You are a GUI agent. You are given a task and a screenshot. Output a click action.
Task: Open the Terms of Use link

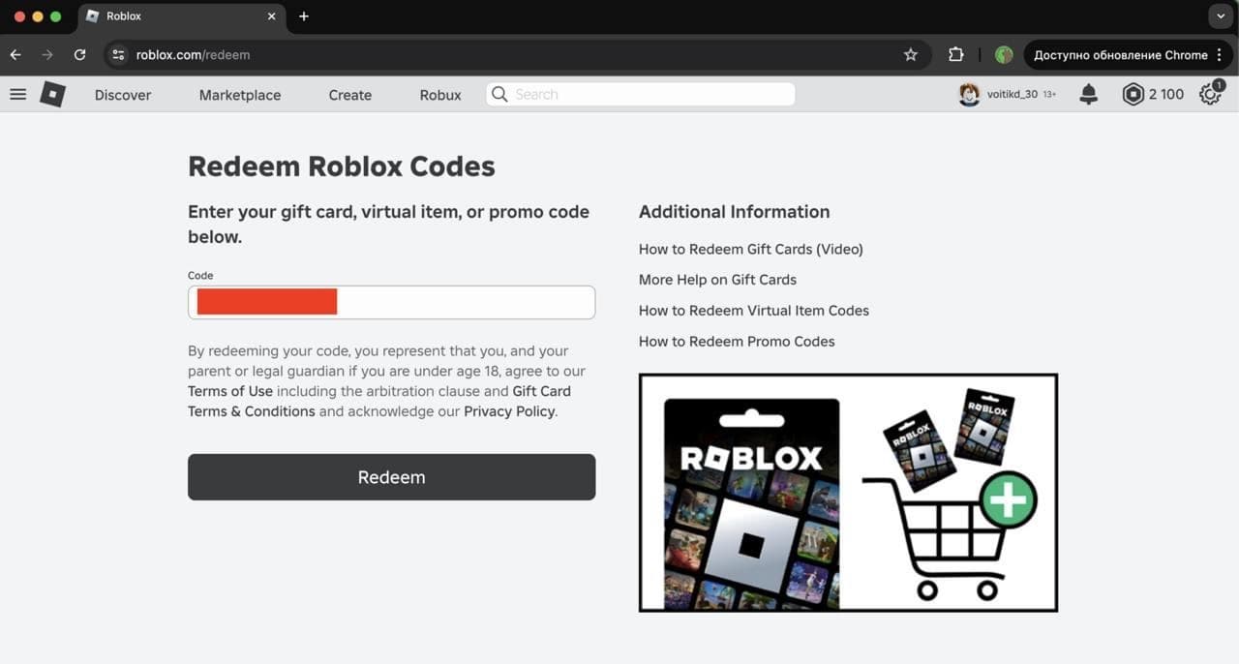(230, 391)
